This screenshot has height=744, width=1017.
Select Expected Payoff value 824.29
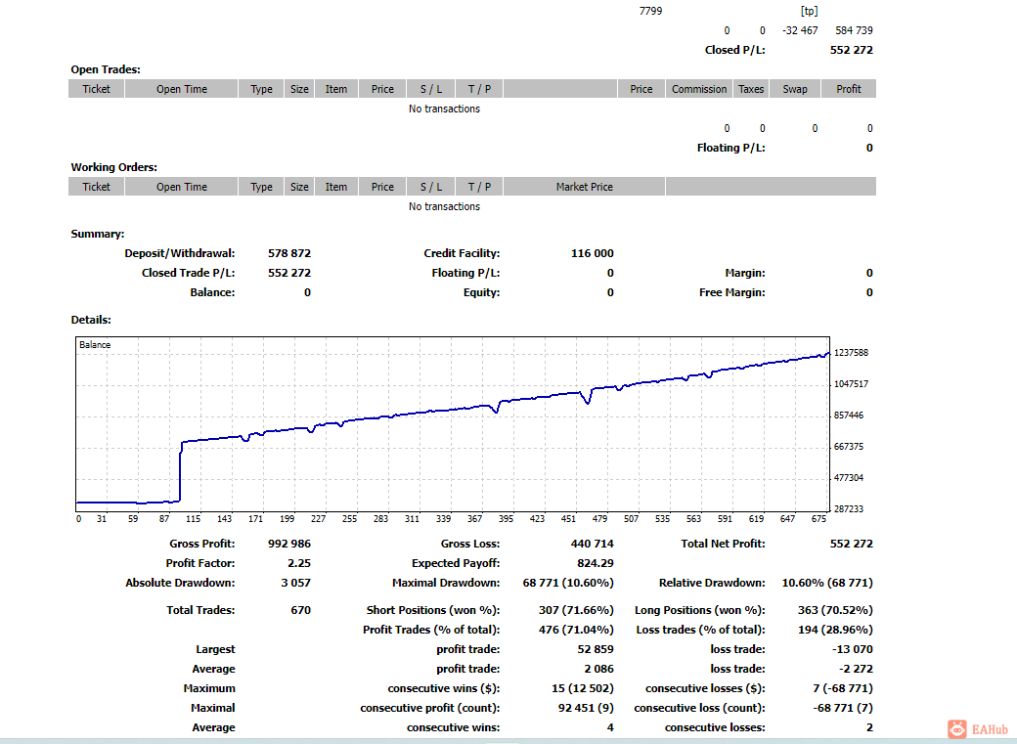click(596, 563)
